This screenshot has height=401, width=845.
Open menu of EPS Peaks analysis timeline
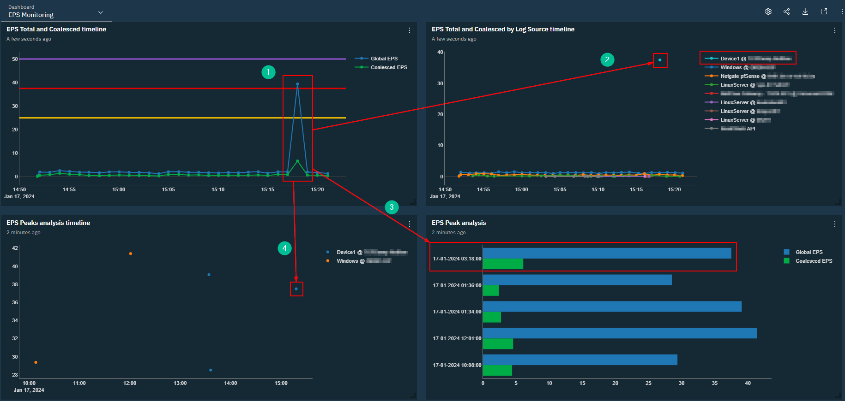click(x=410, y=224)
